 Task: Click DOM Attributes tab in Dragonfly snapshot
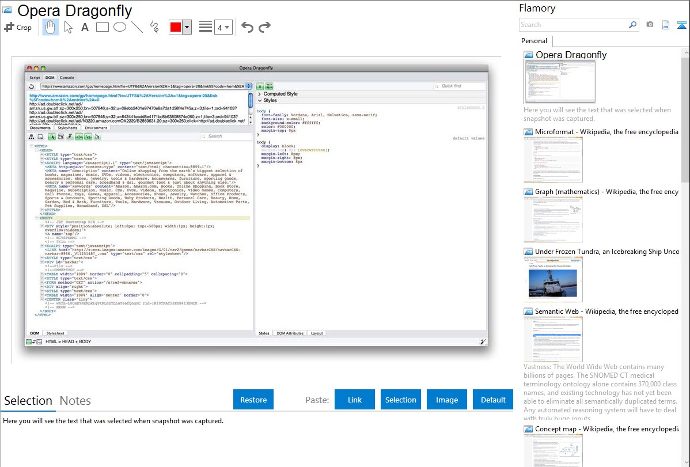(x=290, y=333)
